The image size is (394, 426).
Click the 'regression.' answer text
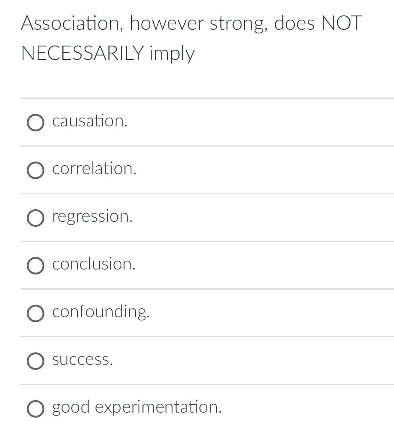pyautogui.click(x=92, y=216)
